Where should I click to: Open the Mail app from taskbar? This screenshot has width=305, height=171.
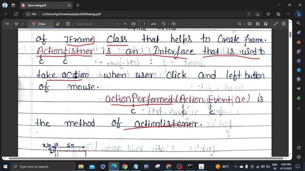(x=92, y=167)
